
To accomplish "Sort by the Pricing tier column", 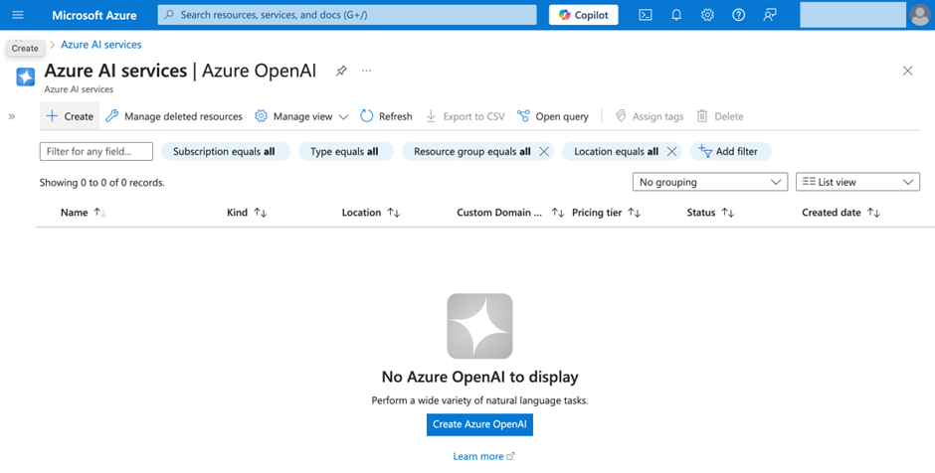I will pyautogui.click(x=606, y=213).
